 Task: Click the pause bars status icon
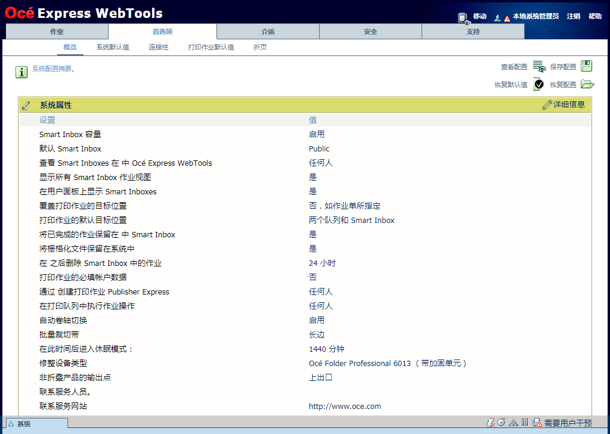coord(525,422)
